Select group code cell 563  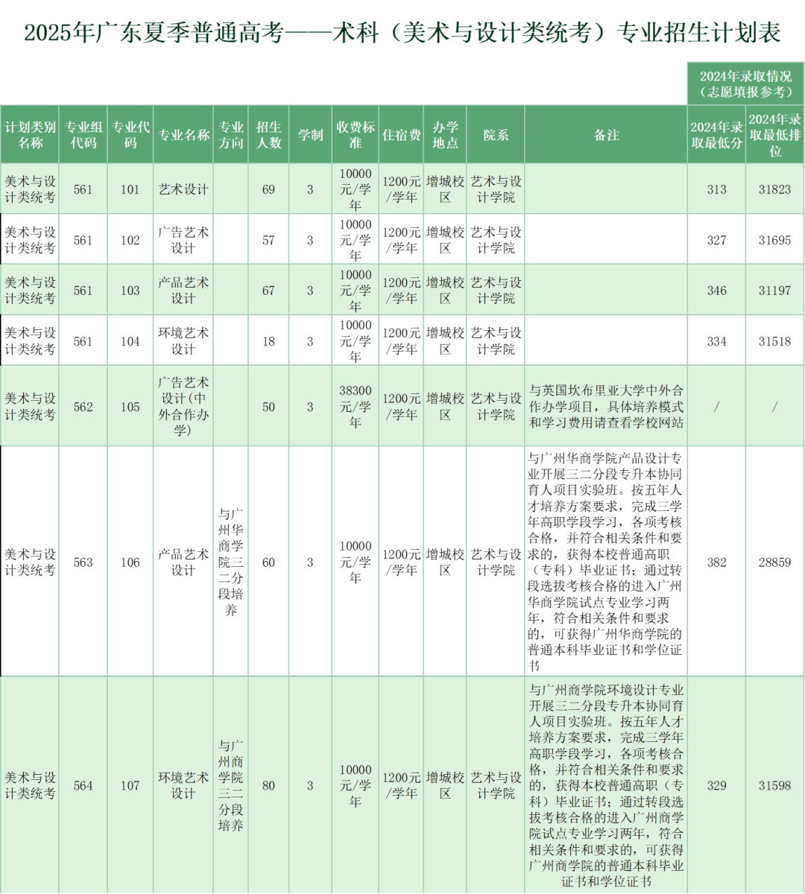83,562
